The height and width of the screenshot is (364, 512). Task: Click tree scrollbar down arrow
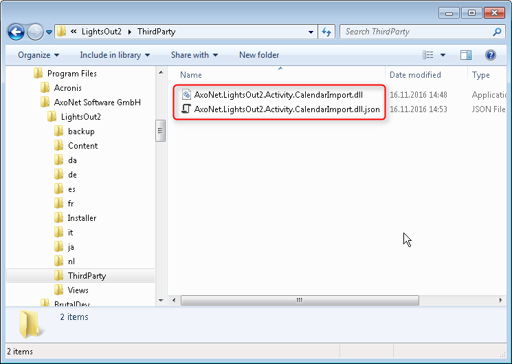pyautogui.click(x=161, y=300)
